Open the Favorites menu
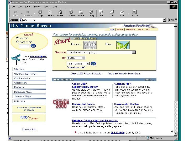The image size is (189, 141). [x=37, y=7]
